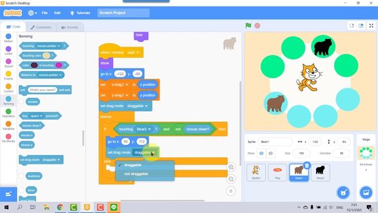Viewport: 378px width, 213px height.
Task: Toggle the timer reporter checkbox
Action: (x=21, y=191)
